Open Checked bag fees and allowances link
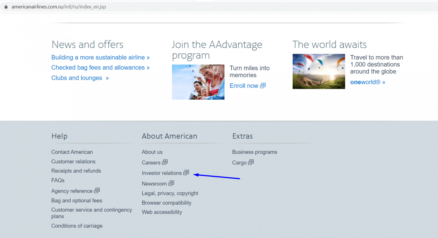This screenshot has width=438, height=238. 100,68
